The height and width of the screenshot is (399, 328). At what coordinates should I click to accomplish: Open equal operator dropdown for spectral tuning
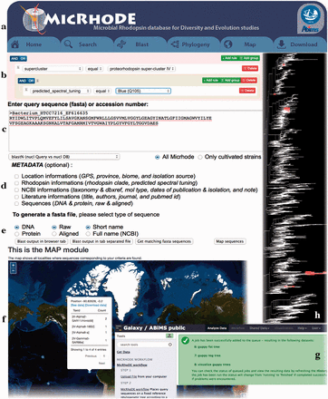pyautogui.click(x=102, y=91)
